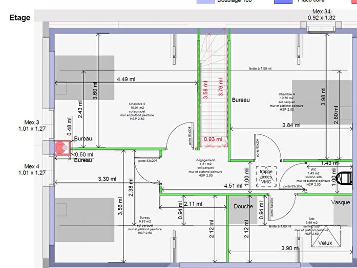Click the Mex 4 window label
357x268 pixels.
[x=35, y=169]
